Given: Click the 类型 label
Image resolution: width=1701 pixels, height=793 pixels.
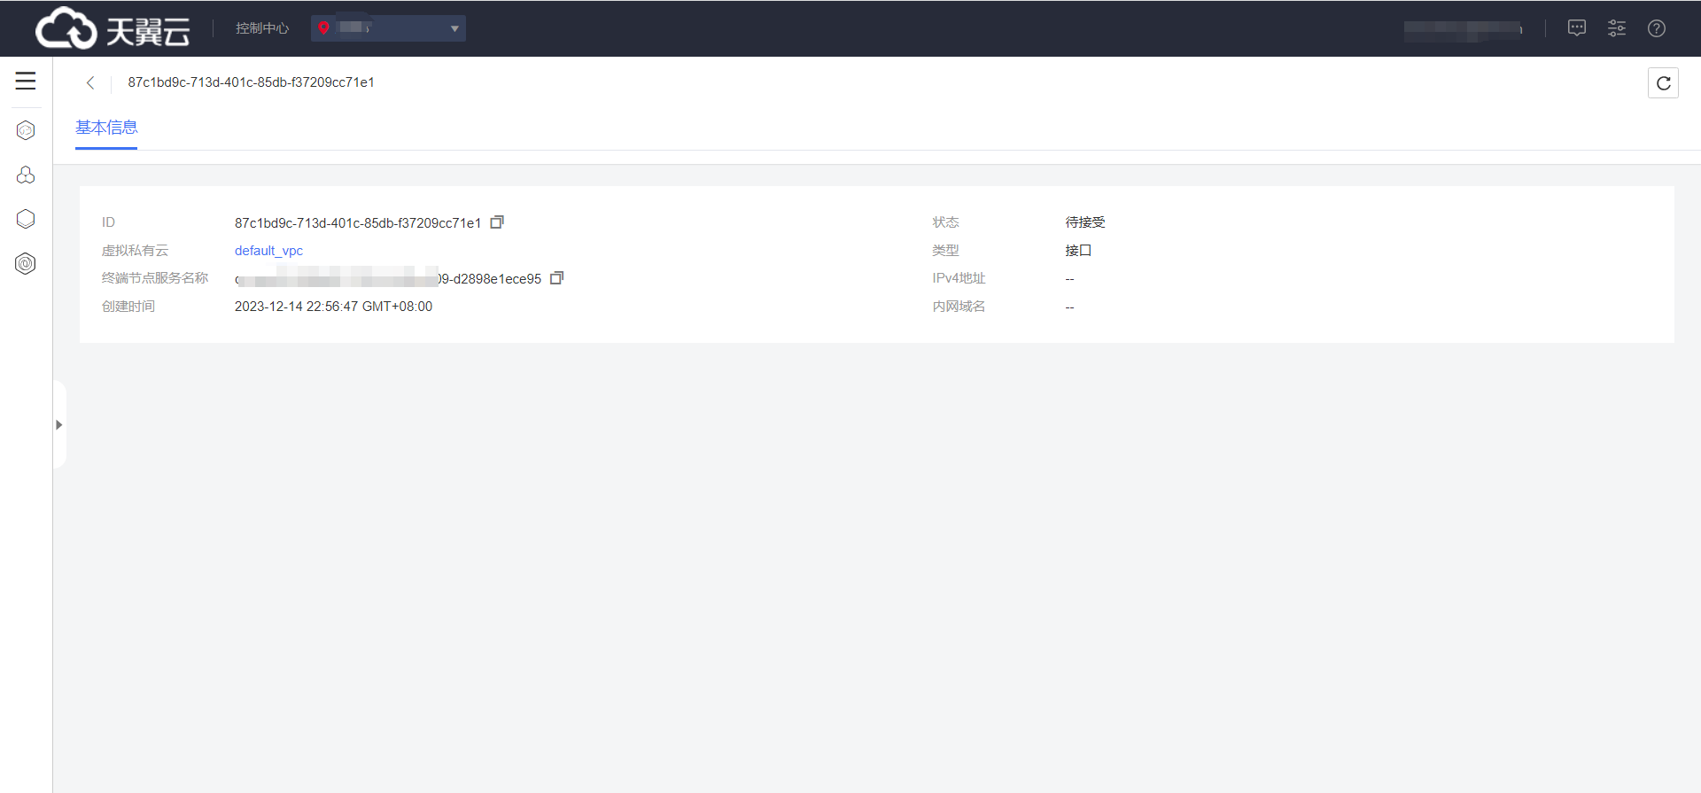Looking at the screenshot, I should click(x=945, y=251).
